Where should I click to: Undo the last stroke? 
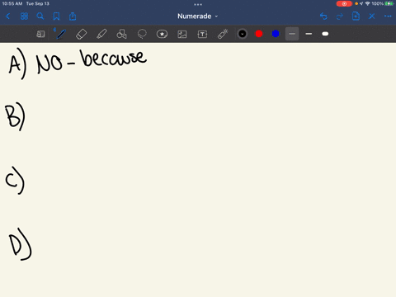tap(323, 16)
